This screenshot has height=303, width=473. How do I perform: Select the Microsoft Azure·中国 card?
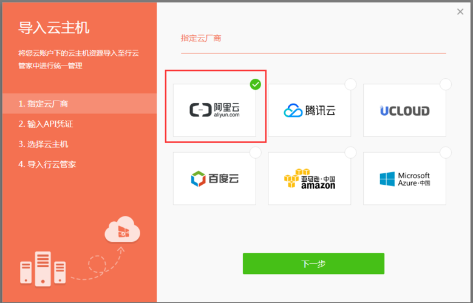pos(404,179)
